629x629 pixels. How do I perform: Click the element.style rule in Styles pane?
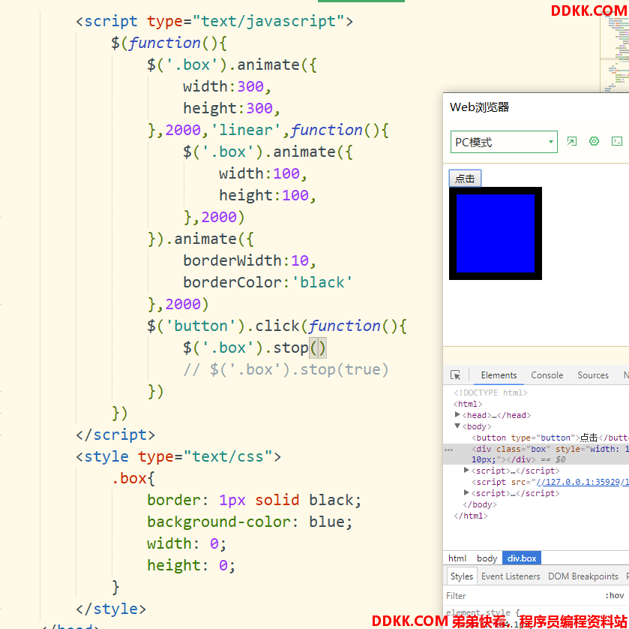coord(483,613)
